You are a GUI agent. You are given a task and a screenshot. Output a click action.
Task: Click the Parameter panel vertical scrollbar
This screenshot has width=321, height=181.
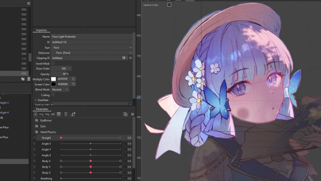click(x=134, y=143)
